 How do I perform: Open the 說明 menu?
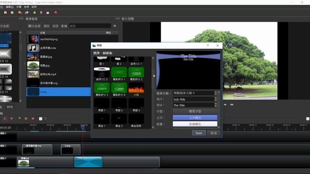(x=34, y=7)
